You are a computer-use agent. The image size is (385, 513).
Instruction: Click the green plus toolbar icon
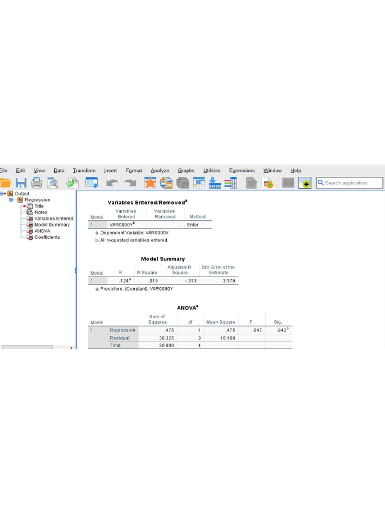pyautogui.click(x=305, y=183)
